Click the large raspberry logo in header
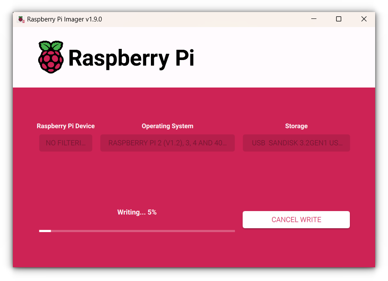The width and height of the screenshot is (388, 281). point(51,57)
